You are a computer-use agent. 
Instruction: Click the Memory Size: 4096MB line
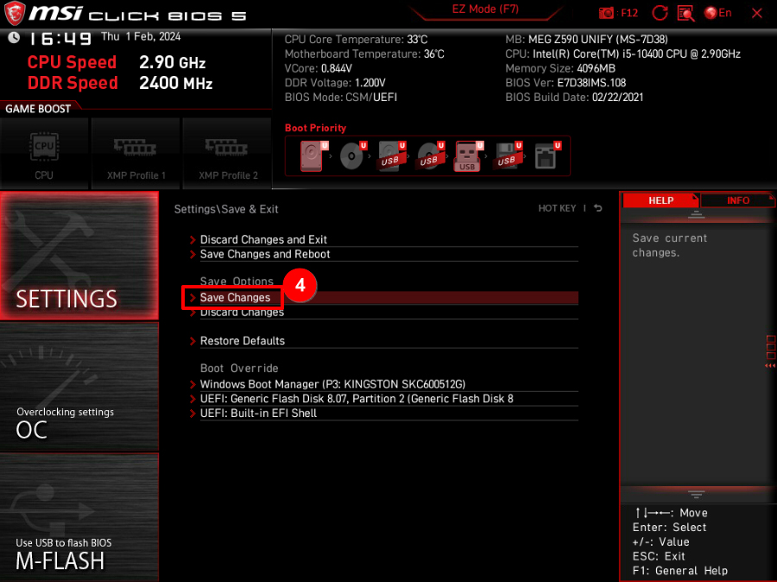560,68
